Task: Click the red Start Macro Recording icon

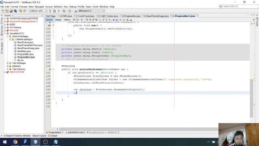Action: click(x=121, y=20)
